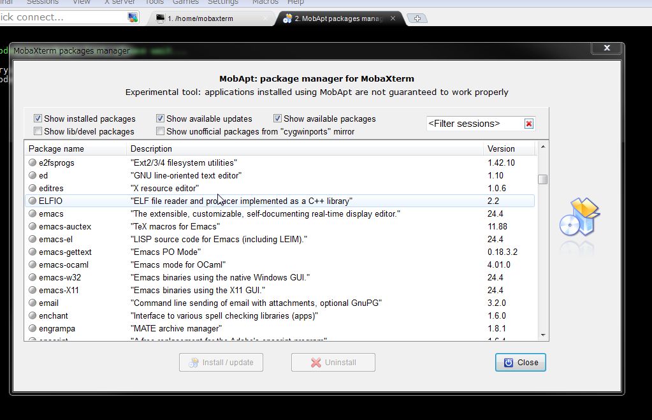Viewport: 652px width, 420px height.
Task: Enable Show unofficial packages from cygwinports mirror
Action: [x=160, y=131]
